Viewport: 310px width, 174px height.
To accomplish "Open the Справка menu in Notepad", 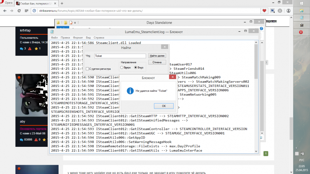I will click(99, 37).
